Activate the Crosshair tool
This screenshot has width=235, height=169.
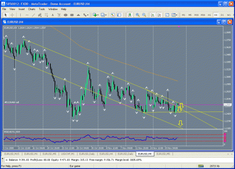pyautogui.click(x=12, y=15)
